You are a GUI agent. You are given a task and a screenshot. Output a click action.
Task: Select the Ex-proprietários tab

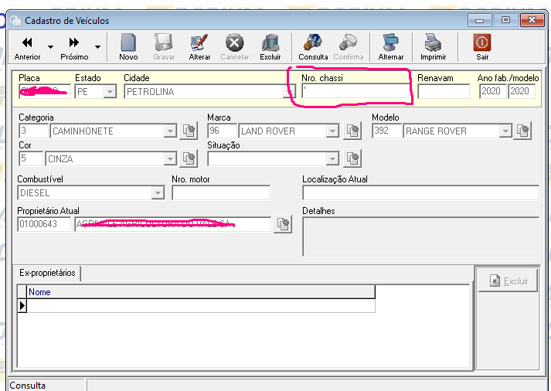[x=47, y=273]
